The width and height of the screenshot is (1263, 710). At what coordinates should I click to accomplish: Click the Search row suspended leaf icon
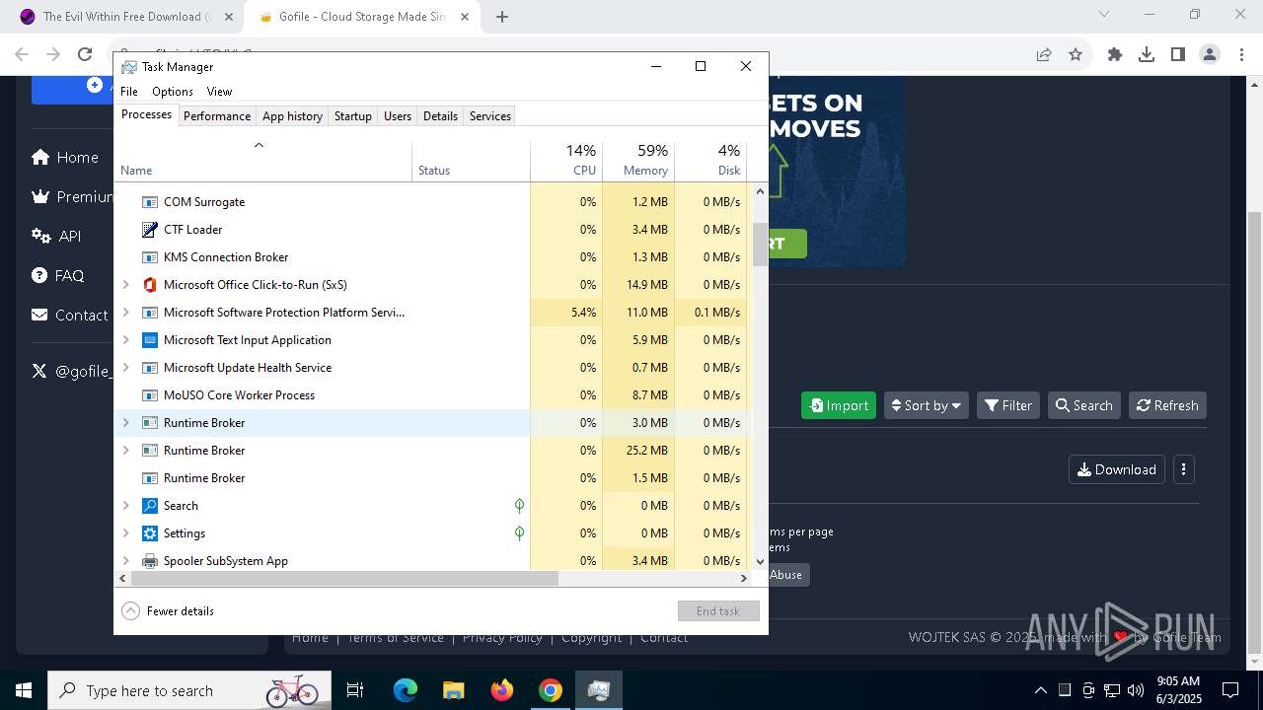click(x=519, y=506)
